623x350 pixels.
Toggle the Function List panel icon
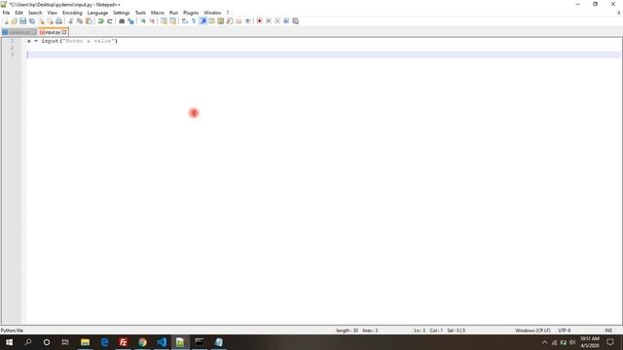[x=230, y=21]
